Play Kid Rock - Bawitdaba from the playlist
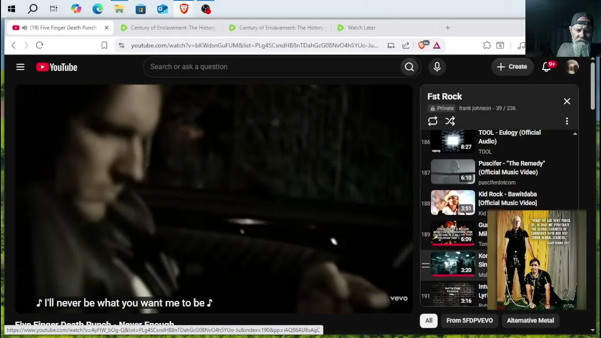Screen dimensions: 601x338 (x=508, y=199)
